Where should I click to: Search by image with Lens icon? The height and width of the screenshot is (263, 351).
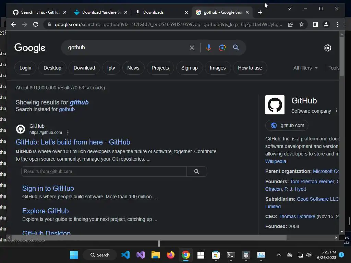click(222, 47)
